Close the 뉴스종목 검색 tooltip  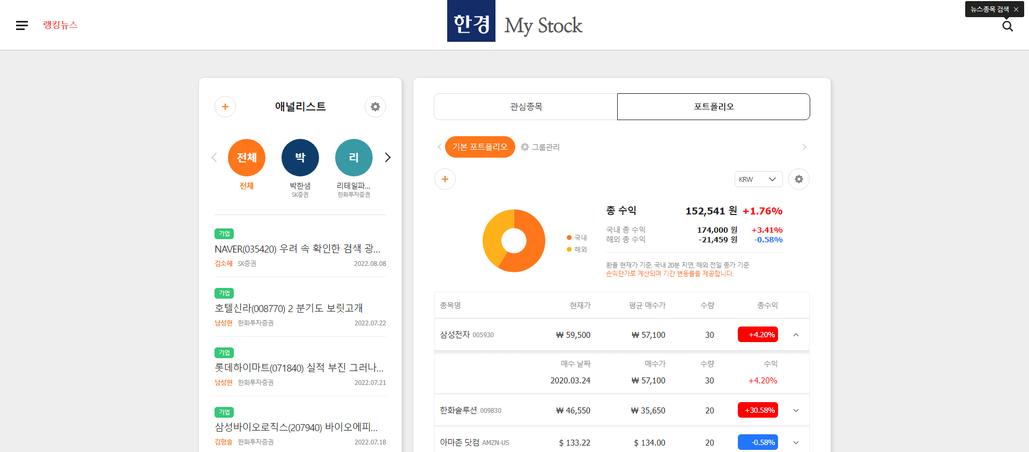pos(1016,9)
